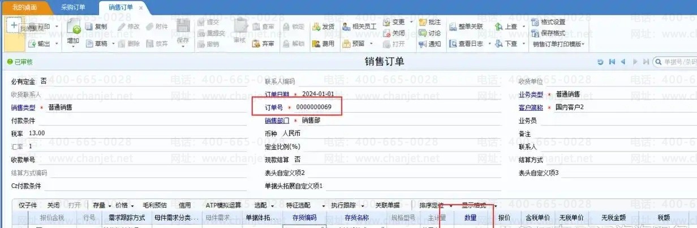Jump to first record navigation arrow
Screen dimensions: 697x228
point(612,61)
